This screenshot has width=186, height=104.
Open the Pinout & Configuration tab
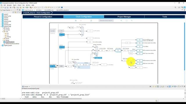43,17
